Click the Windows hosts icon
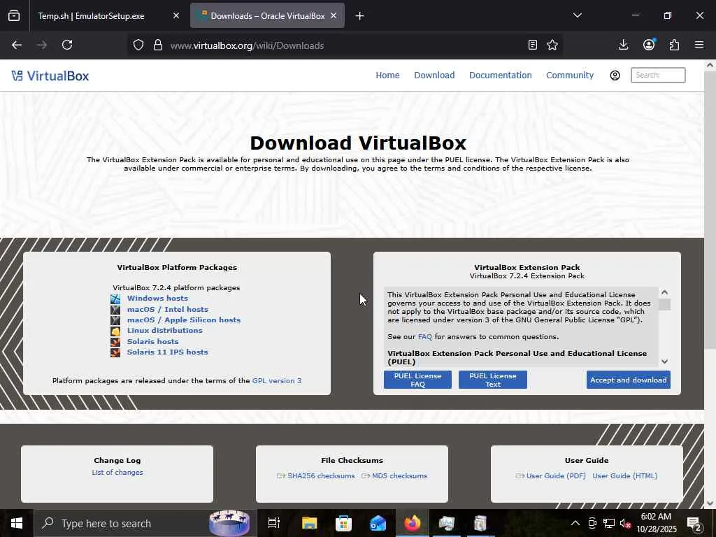This screenshot has width=716, height=537. coord(115,299)
